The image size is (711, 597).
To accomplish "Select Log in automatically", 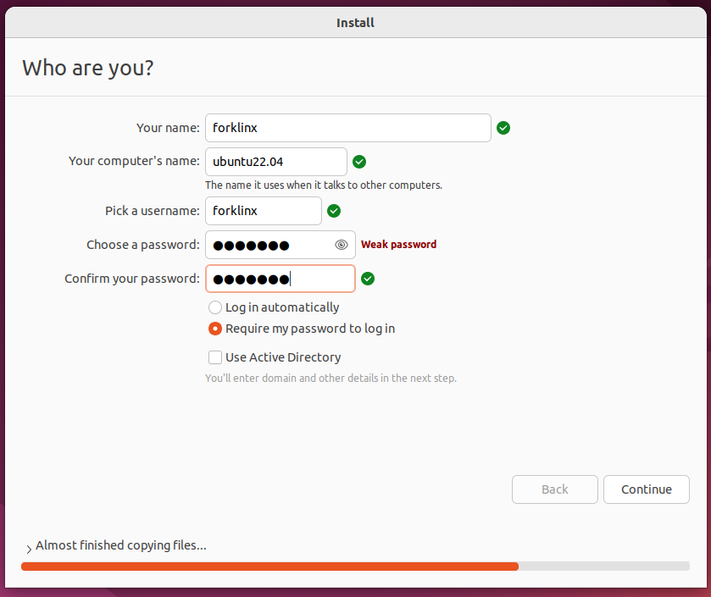I will coord(215,307).
